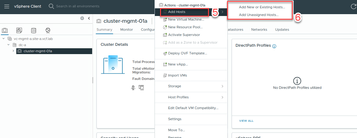Switch to Hosts and Clusters inventory view icon
This screenshot has width=357, height=138.
tap(5, 30)
